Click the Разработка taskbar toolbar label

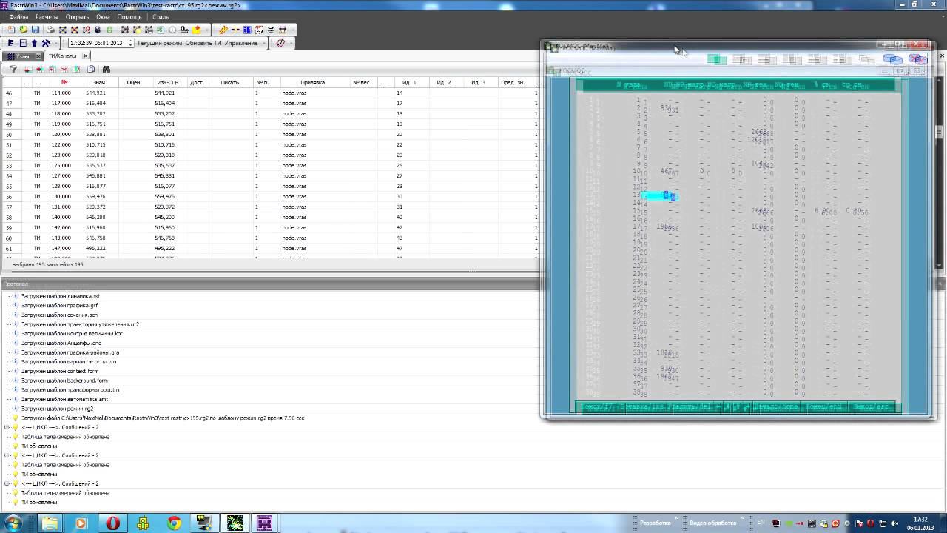coord(656,523)
